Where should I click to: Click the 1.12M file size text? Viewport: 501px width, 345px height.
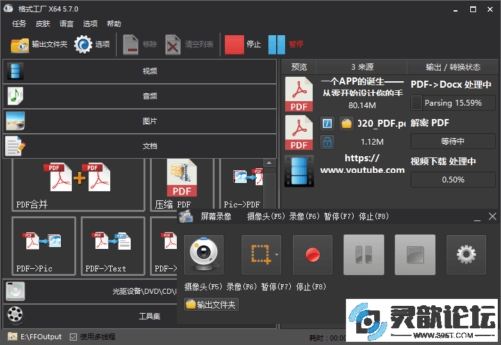point(372,141)
